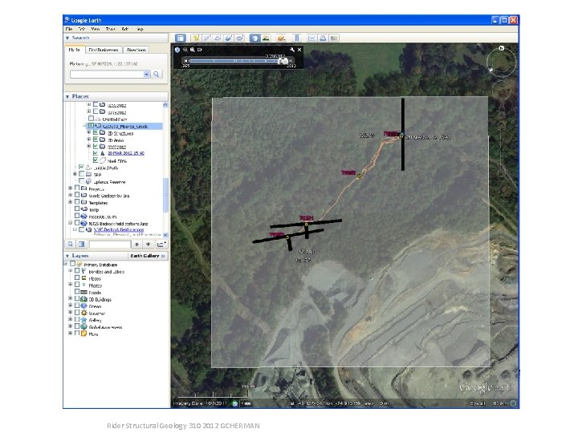
Task: Click the search magnifier button beside Fly To box
Action: tap(157, 74)
